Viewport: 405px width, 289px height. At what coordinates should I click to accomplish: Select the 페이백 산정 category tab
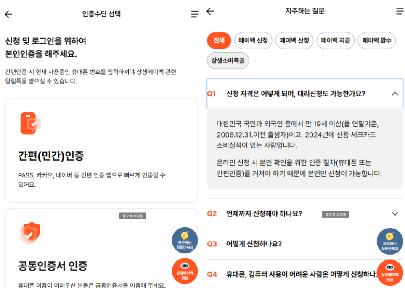coord(294,40)
